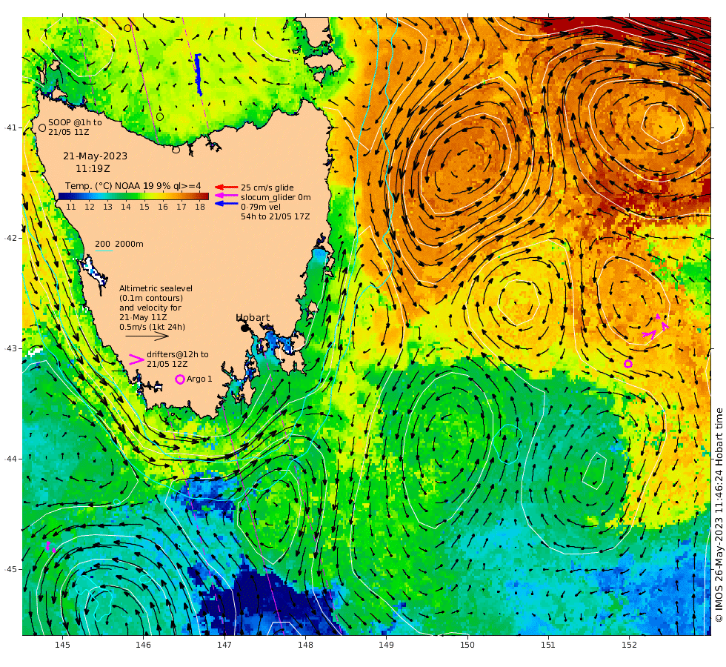Image resolution: width=726 pixels, height=667 pixels.
Task: Click the 152 longitude axis label
Action: tap(629, 645)
